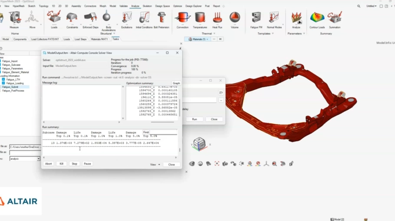This screenshot has height=221, width=395.
Task: Open the Materials (1) dropdown
Action: click(198, 39)
